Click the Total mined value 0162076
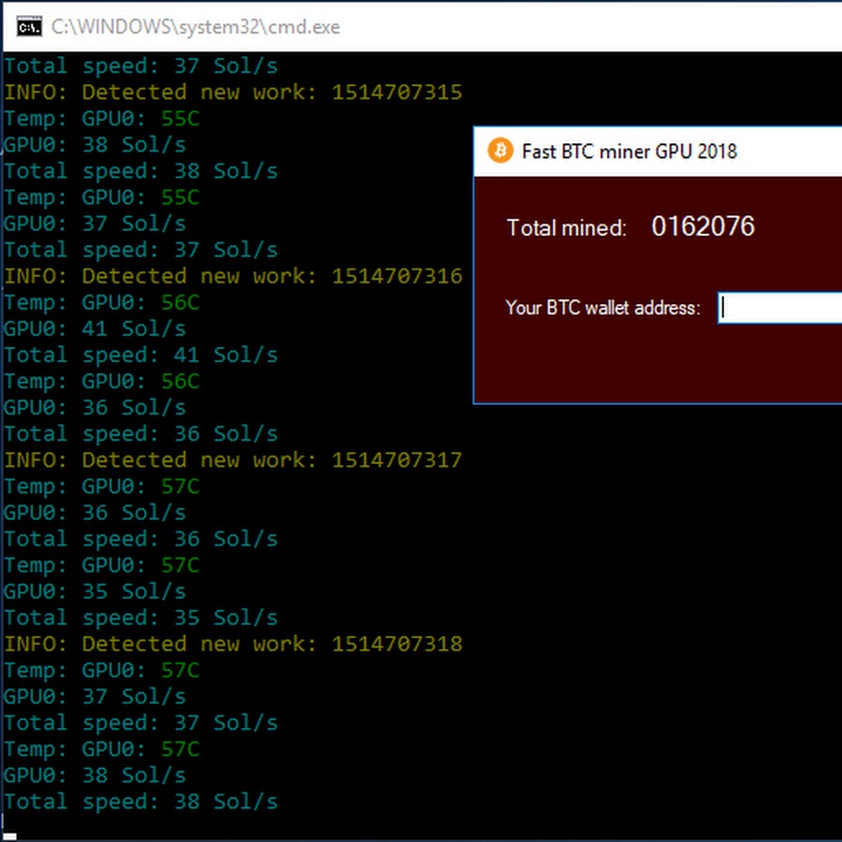 pos(703,226)
